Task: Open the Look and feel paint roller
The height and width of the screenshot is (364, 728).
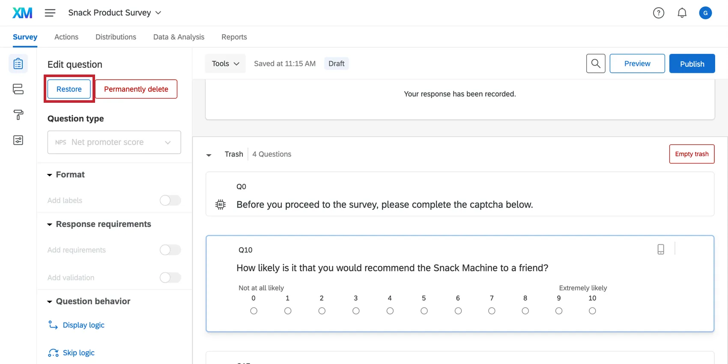Action: point(18,115)
